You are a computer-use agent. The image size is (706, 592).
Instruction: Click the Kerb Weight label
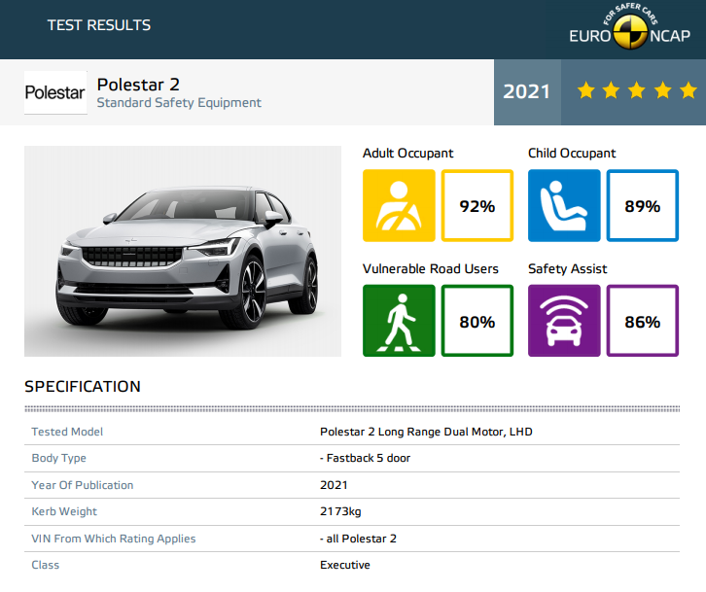[64, 512]
